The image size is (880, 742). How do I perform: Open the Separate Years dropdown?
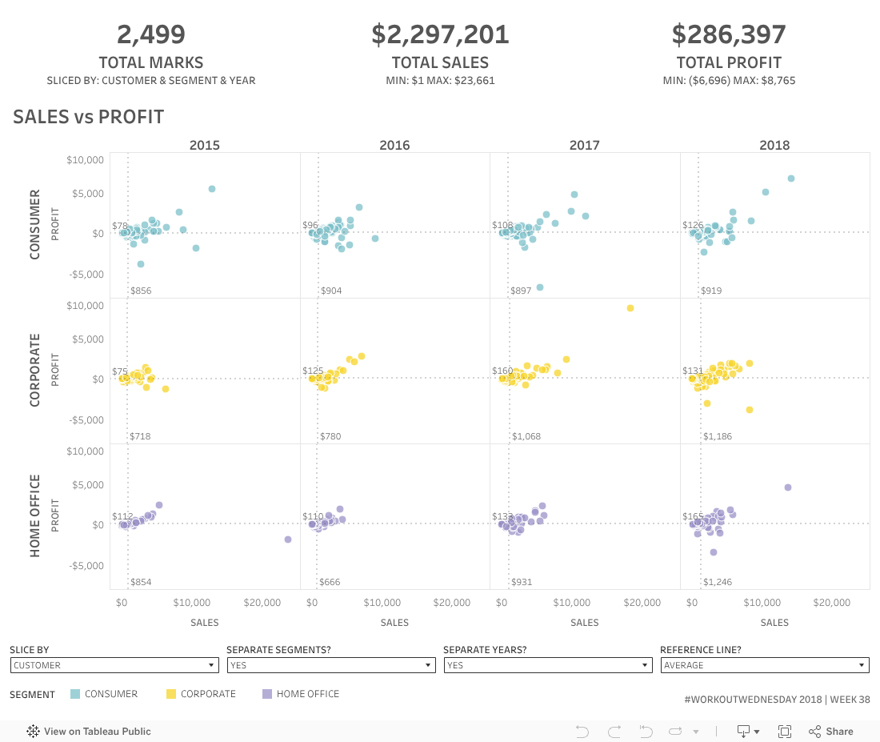point(548,665)
